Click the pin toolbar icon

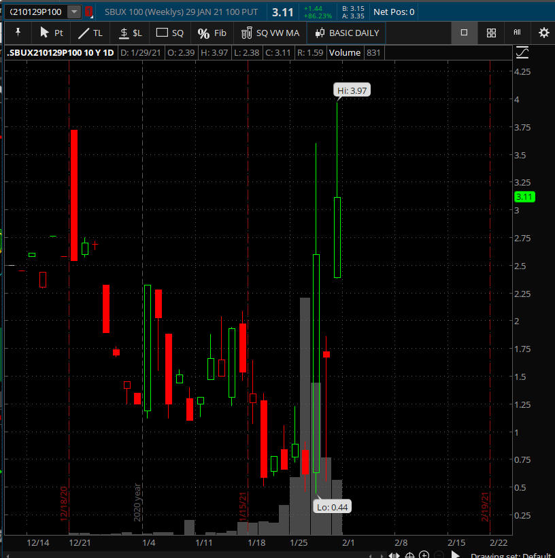tap(18, 33)
